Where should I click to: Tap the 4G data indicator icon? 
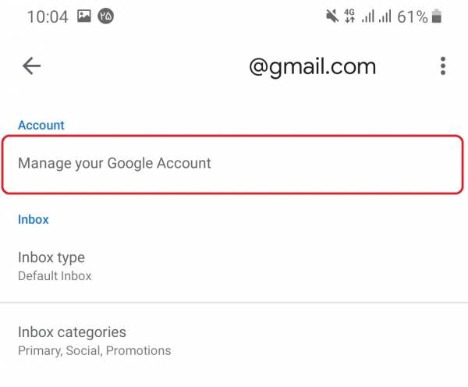coord(349,16)
